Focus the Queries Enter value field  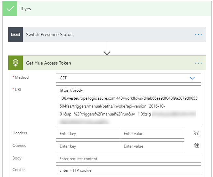tap(152, 146)
